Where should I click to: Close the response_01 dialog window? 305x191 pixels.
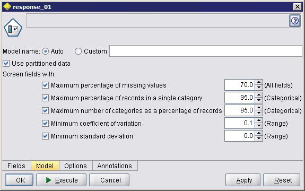(x=297, y=7)
